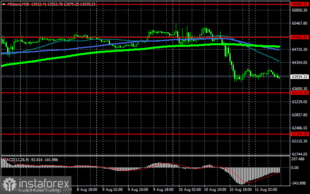The image size is (310, 194).
Task: Click the -343.898 MACD scale value
Action: click(x=298, y=183)
